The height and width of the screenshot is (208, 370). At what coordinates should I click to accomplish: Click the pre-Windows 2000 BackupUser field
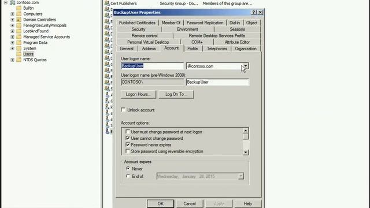(217, 82)
